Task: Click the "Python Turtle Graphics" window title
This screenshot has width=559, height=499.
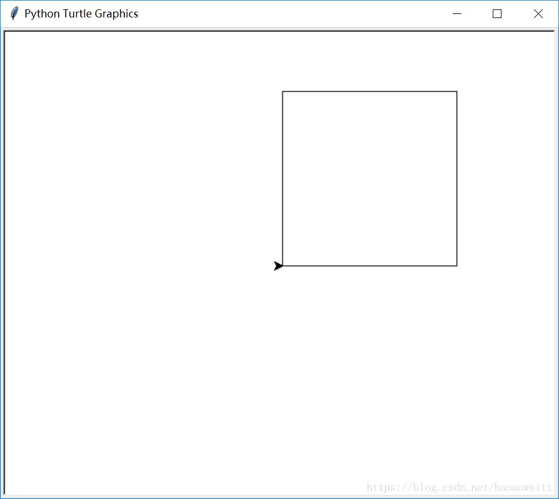Action: [x=81, y=13]
